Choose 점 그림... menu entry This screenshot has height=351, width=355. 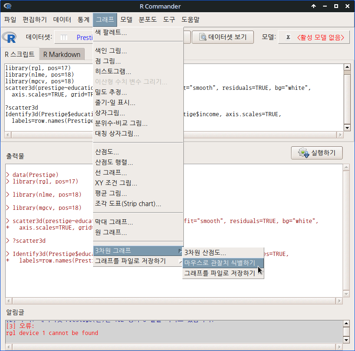138,61
